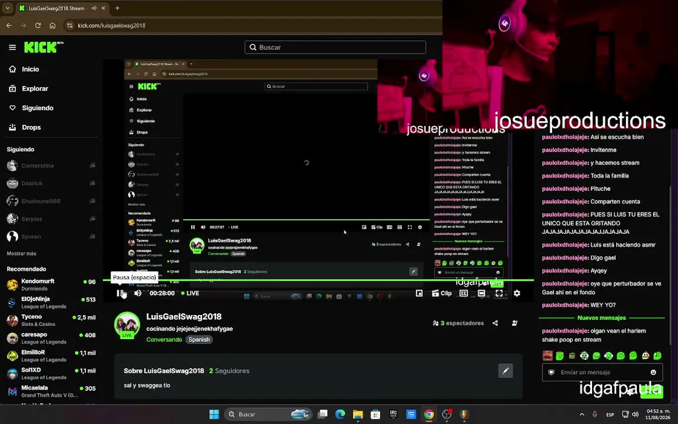This screenshot has height=424, width=678.
Task: Open the Windows Start menu
Action: pyautogui.click(x=214, y=415)
